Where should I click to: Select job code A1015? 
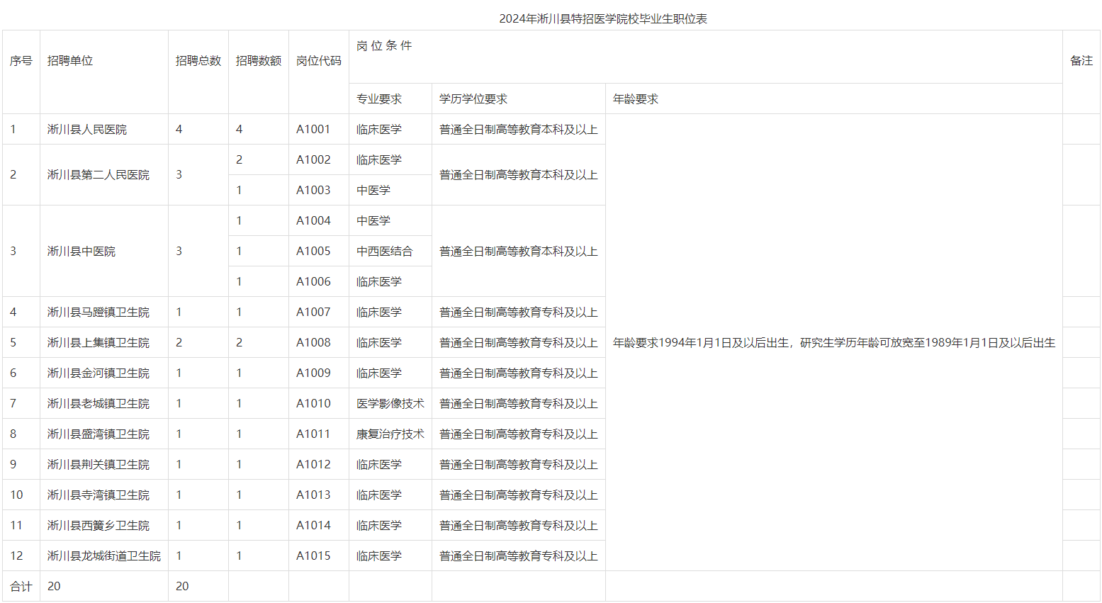(x=313, y=556)
